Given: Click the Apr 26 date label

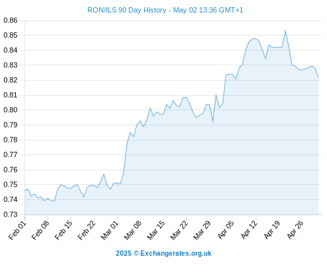Looking at the screenshot, I should [295, 230].
